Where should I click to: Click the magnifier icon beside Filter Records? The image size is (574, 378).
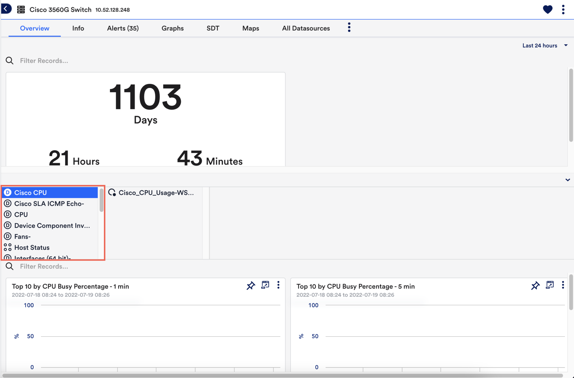point(9,61)
